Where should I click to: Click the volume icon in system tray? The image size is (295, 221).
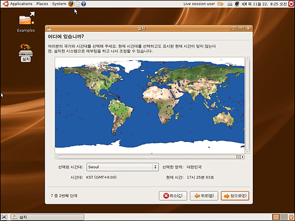coord(244,4)
